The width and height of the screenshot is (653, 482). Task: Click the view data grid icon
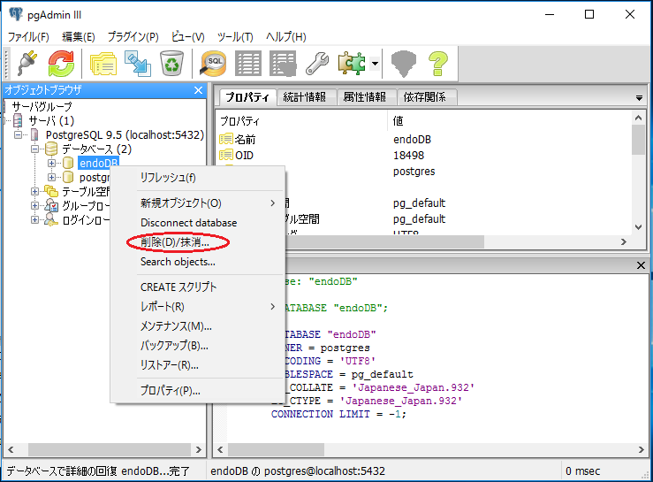pyautogui.click(x=248, y=64)
